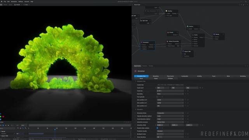Toggle loop playback in timeline
The width and height of the screenshot is (249, 140).
(x=11, y=125)
